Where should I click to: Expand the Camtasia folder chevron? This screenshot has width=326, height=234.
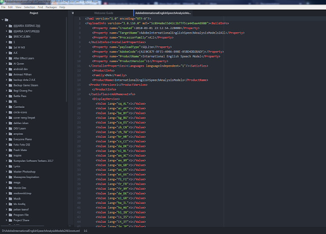(x=7, y=107)
